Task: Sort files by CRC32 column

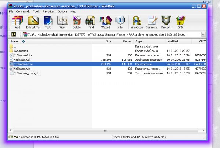Action: tap(199, 41)
